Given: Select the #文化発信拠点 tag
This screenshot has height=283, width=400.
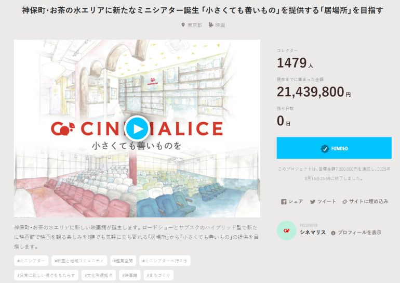Looking at the screenshot, I should pyautogui.click(x=97, y=274).
